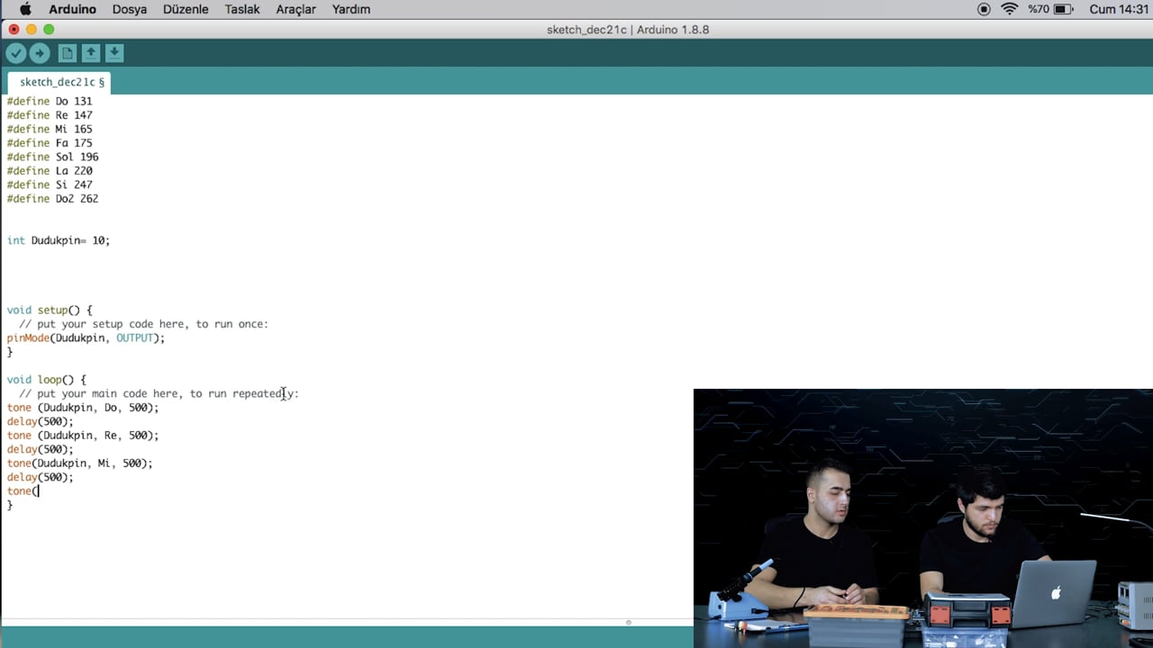Image resolution: width=1153 pixels, height=648 pixels.
Task: Click the unfinished 'tone(' line
Action: pos(23,491)
